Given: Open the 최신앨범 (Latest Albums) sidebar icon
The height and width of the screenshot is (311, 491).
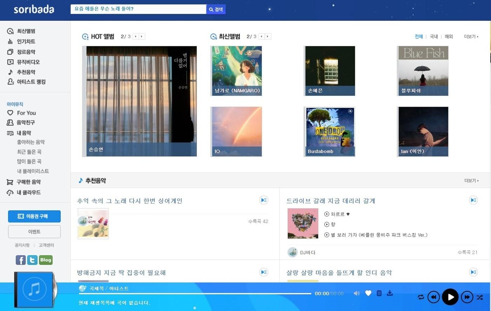Looking at the screenshot, I should tap(11, 31).
